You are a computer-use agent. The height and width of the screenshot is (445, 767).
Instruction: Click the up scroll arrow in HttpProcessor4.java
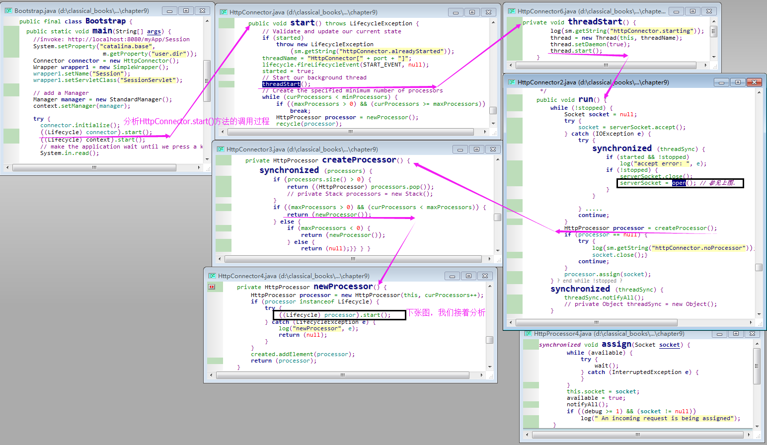[x=757, y=344]
